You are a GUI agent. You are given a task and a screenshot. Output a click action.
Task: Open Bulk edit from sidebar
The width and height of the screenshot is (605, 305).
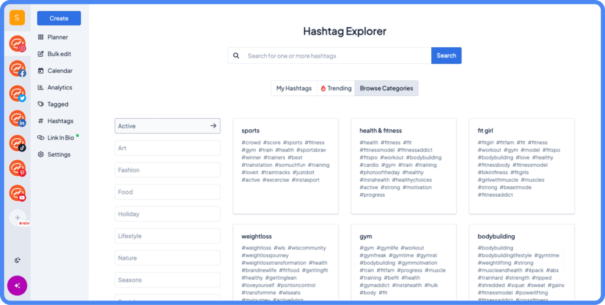pyautogui.click(x=54, y=54)
